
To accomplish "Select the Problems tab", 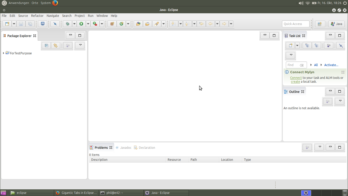I will click(101, 148).
